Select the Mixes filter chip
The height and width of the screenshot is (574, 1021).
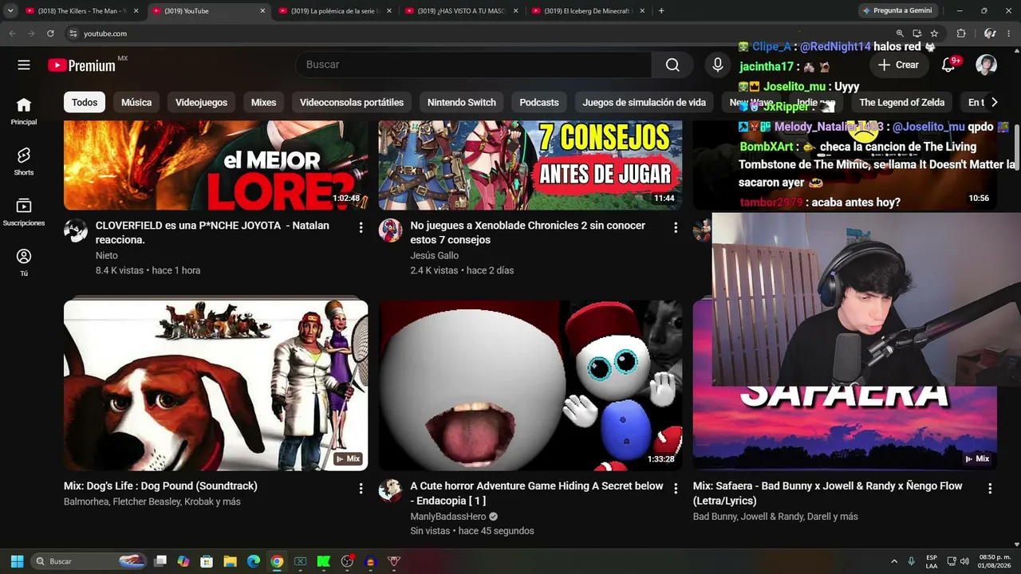263,102
